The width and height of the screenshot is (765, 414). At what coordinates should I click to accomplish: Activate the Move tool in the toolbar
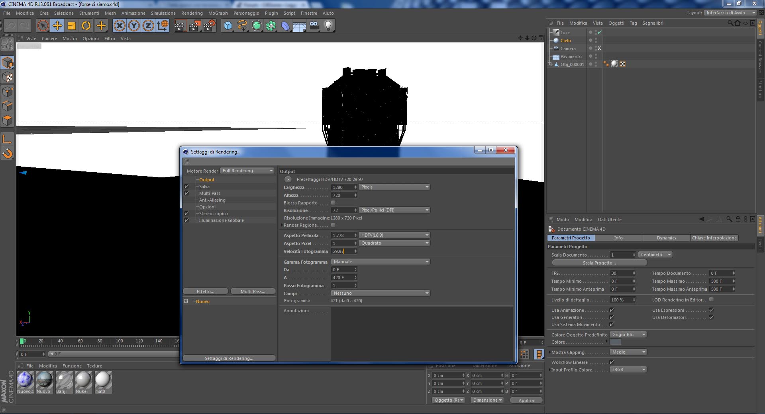click(57, 26)
